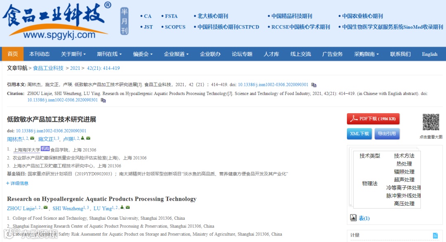Open DOI link in English citation

[63, 100]
